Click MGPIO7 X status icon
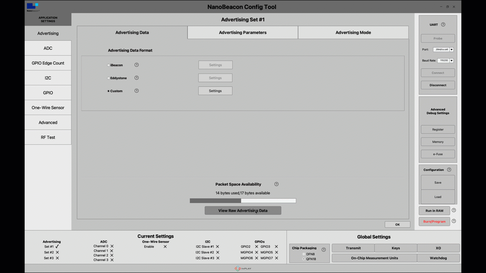 coord(276,258)
